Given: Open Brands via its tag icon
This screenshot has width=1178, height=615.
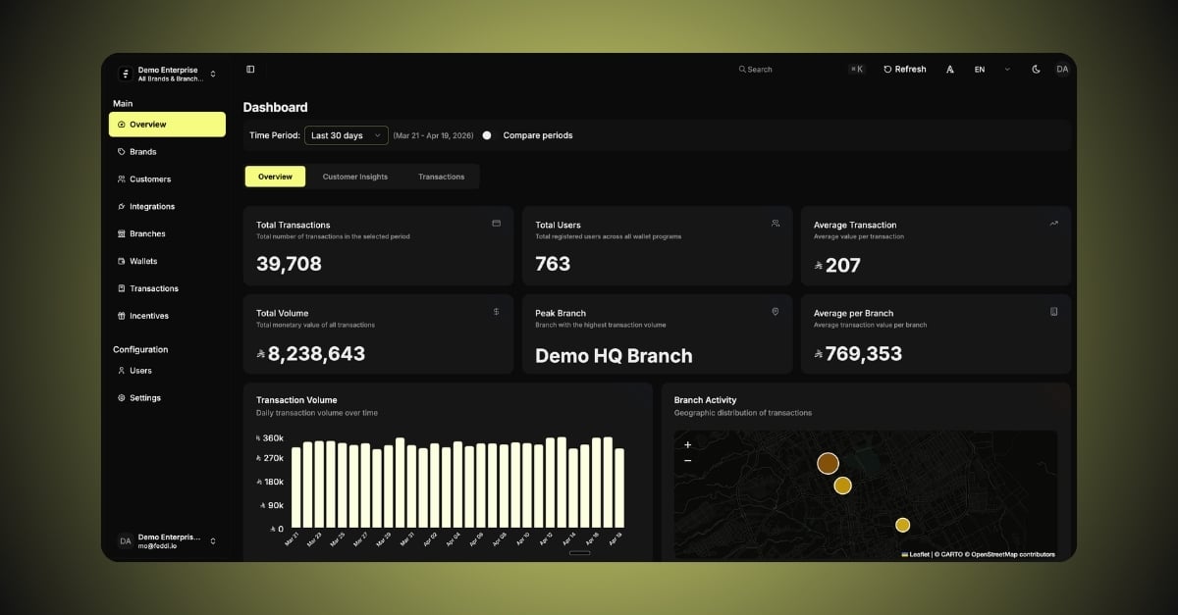Looking at the screenshot, I should tap(121, 152).
